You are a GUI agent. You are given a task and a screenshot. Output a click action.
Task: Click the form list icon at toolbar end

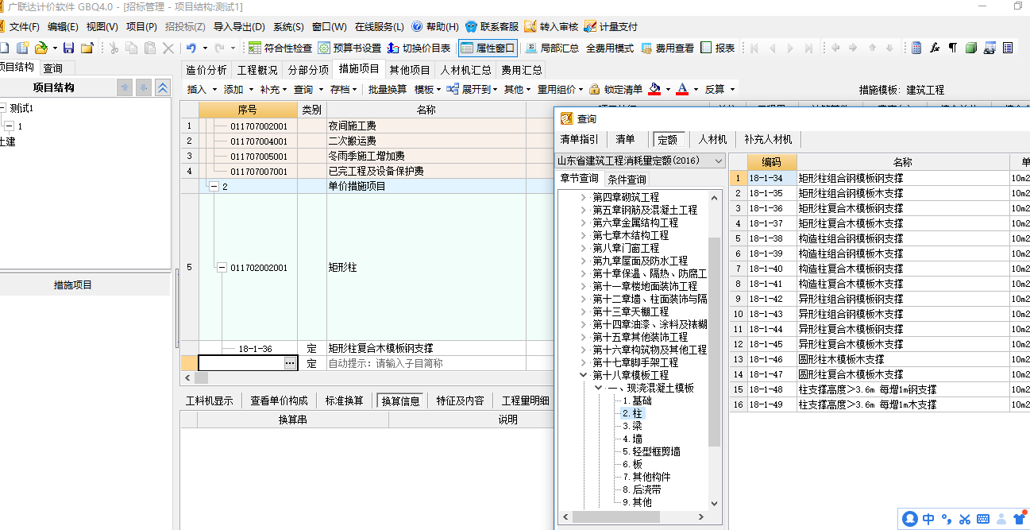[x=1007, y=48]
